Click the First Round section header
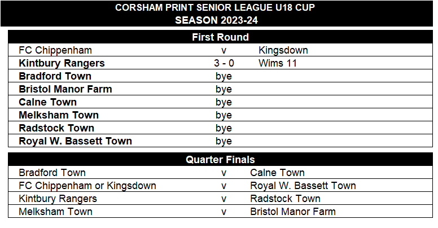 [x=220, y=37]
